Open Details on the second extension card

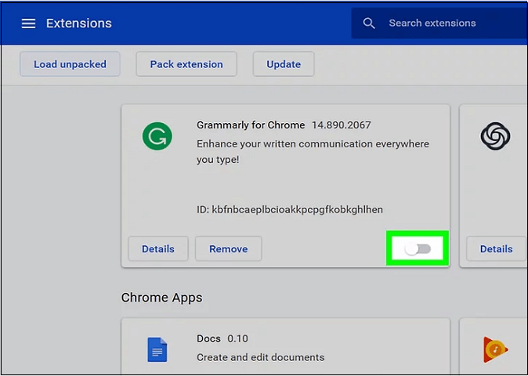pos(496,249)
